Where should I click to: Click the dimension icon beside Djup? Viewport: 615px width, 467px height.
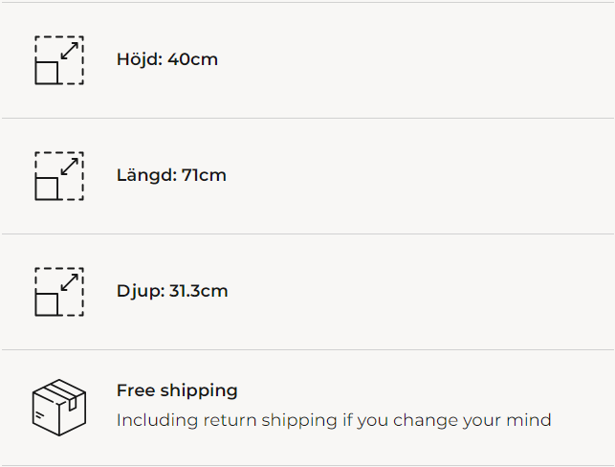click(x=59, y=292)
